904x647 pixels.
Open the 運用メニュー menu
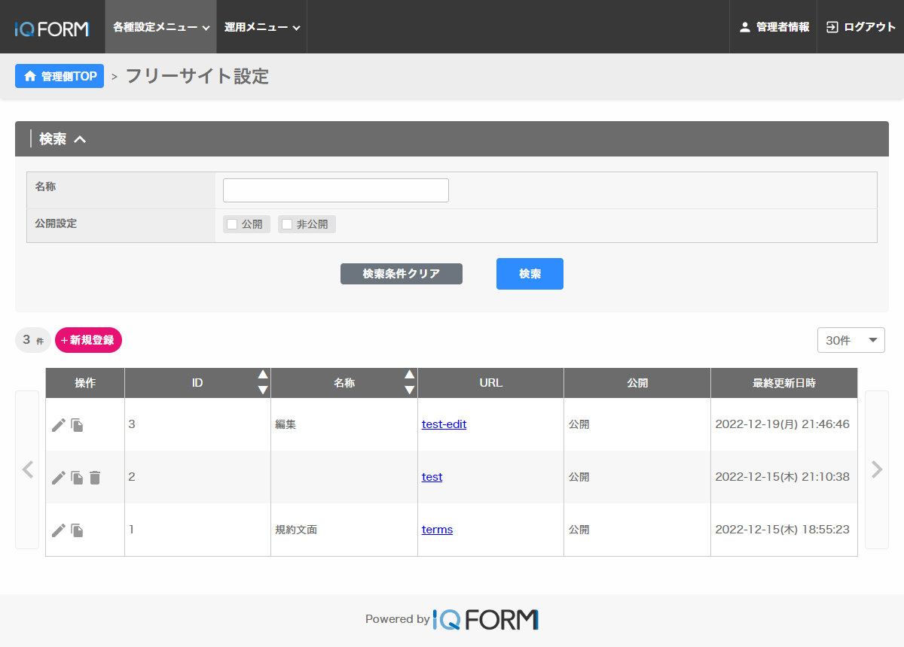tap(261, 27)
